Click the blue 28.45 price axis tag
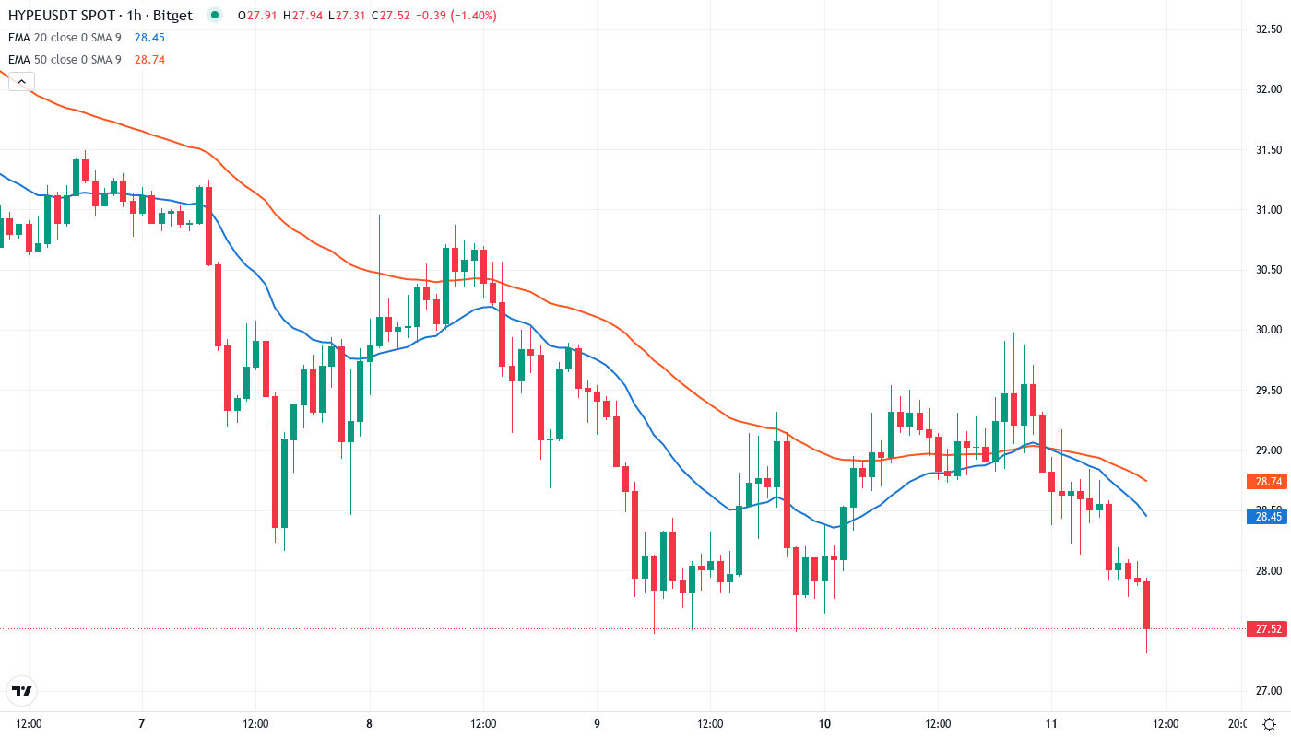1291x737 pixels. 1269,516
